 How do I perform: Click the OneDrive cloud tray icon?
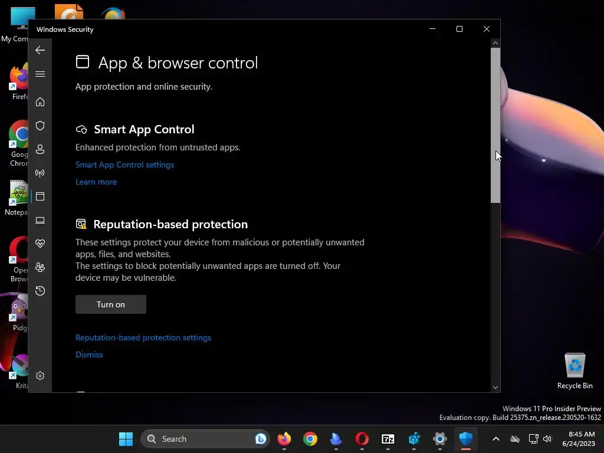(514, 439)
